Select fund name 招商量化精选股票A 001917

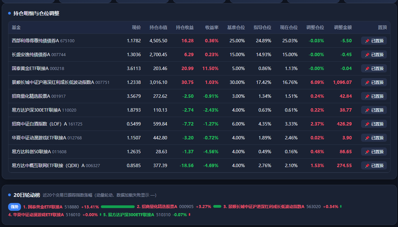click(39, 96)
